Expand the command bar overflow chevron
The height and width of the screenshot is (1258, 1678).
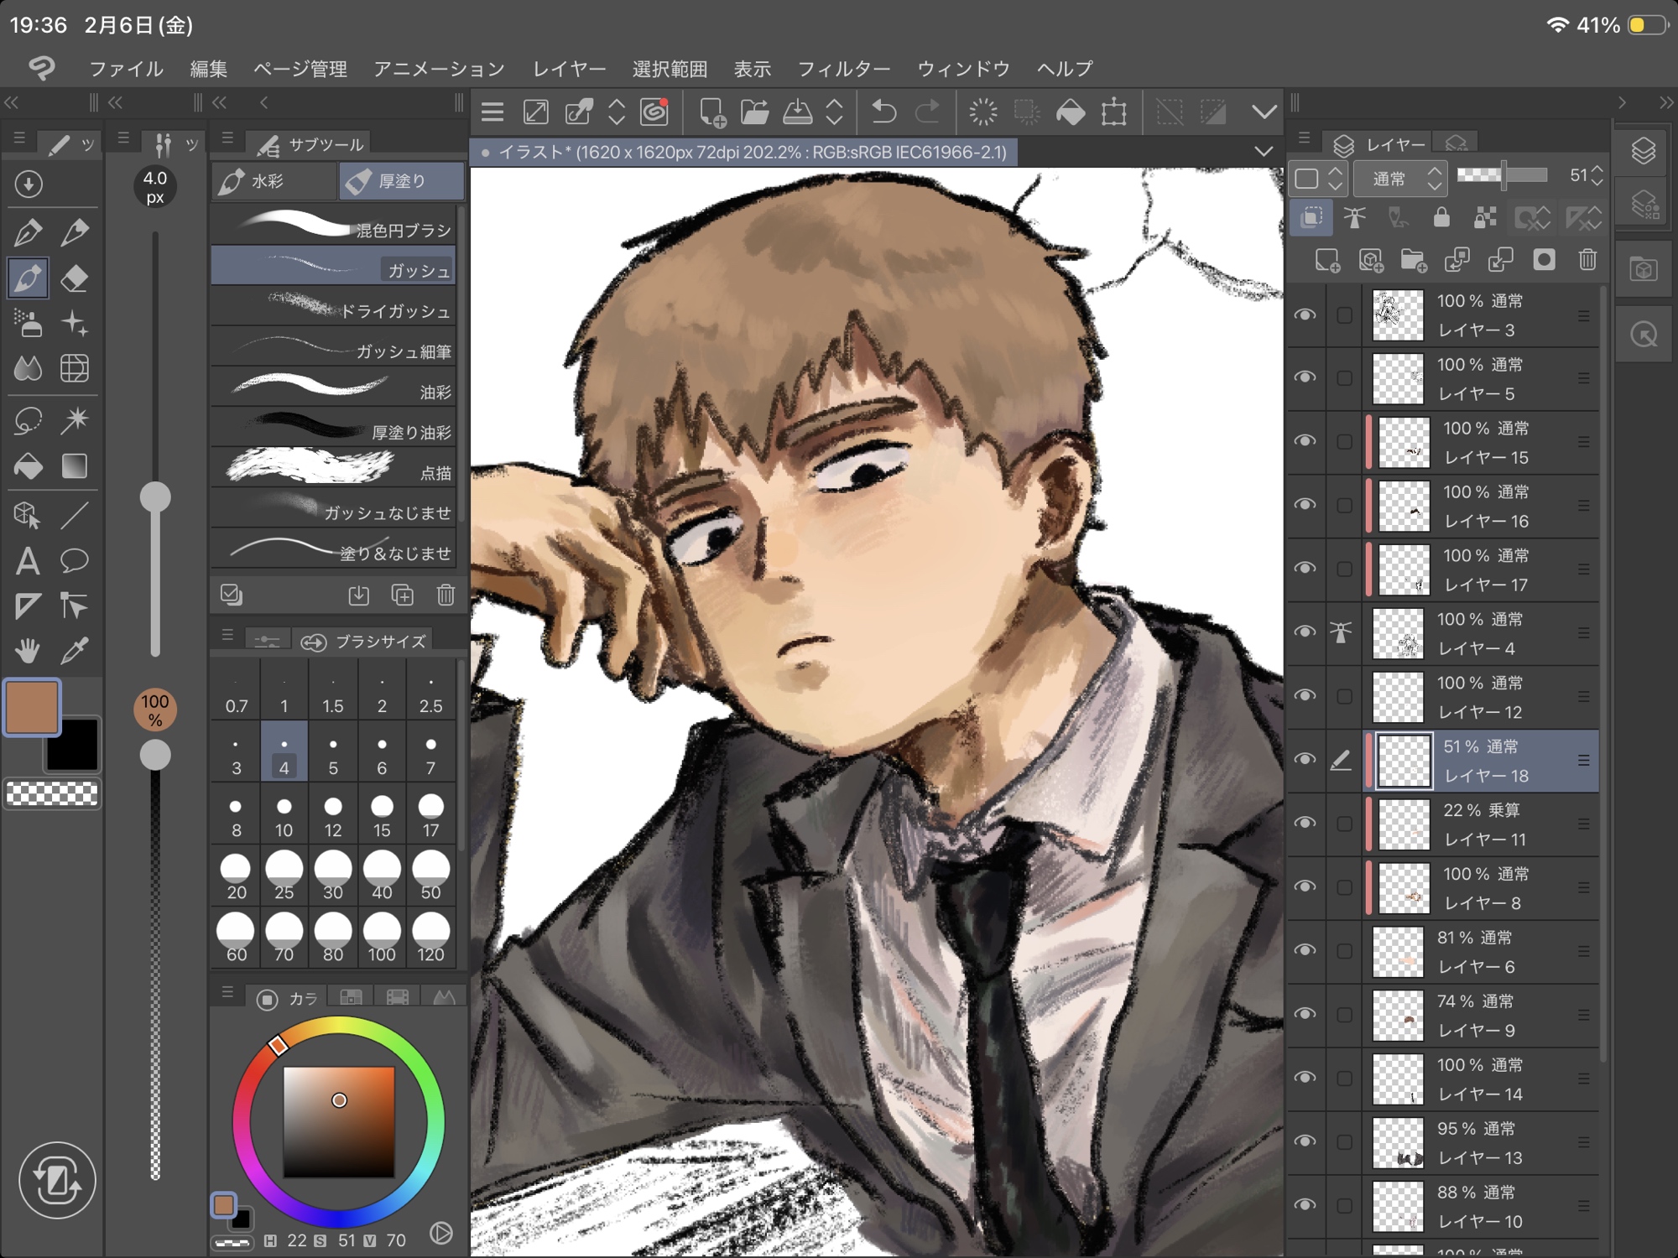click(x=1264, y=112)
